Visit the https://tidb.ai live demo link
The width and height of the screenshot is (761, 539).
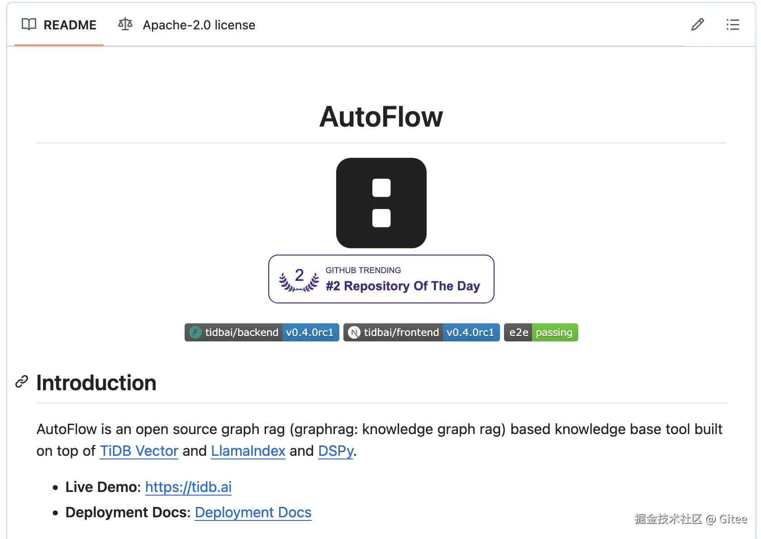point(188,487)
